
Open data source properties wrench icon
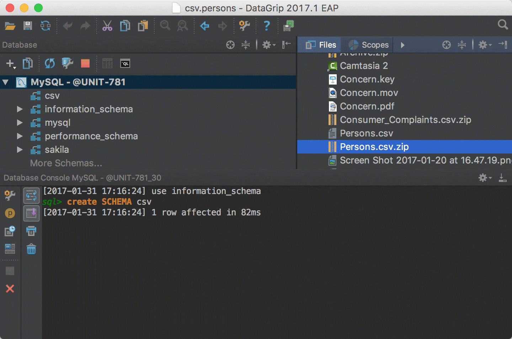pos(67,64)
